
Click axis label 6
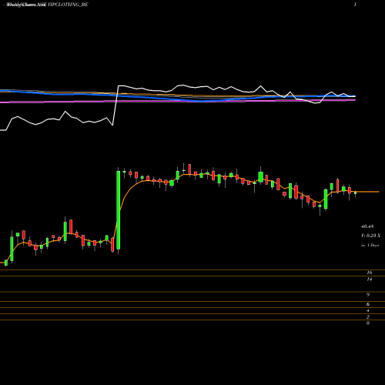[x=368, y=304]
